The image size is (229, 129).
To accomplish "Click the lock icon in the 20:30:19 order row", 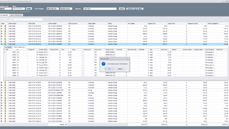I will (5, 34).
